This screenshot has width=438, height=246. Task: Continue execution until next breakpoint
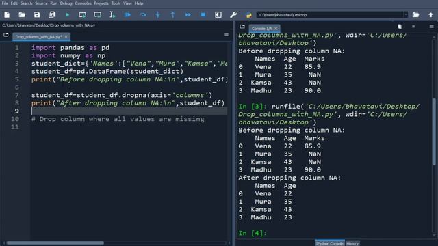point(188,15)
